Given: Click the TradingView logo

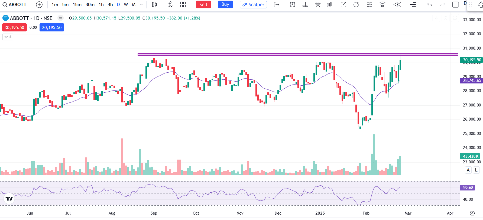Looking at the screenshot, I should coord(9,199).
